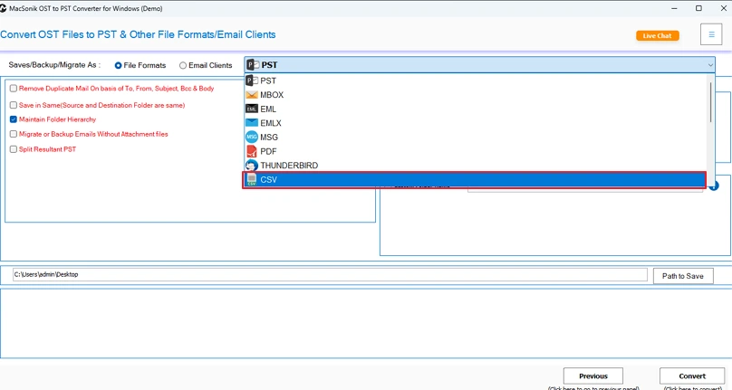This screenshot has height=390, width=732.
Task: Select the Email Clients radio button
Action: pyautogui.click(x=183, y=66)
